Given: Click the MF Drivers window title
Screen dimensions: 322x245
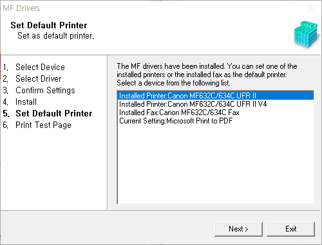Looking at the screenshot, I should [x=21, y=8].
